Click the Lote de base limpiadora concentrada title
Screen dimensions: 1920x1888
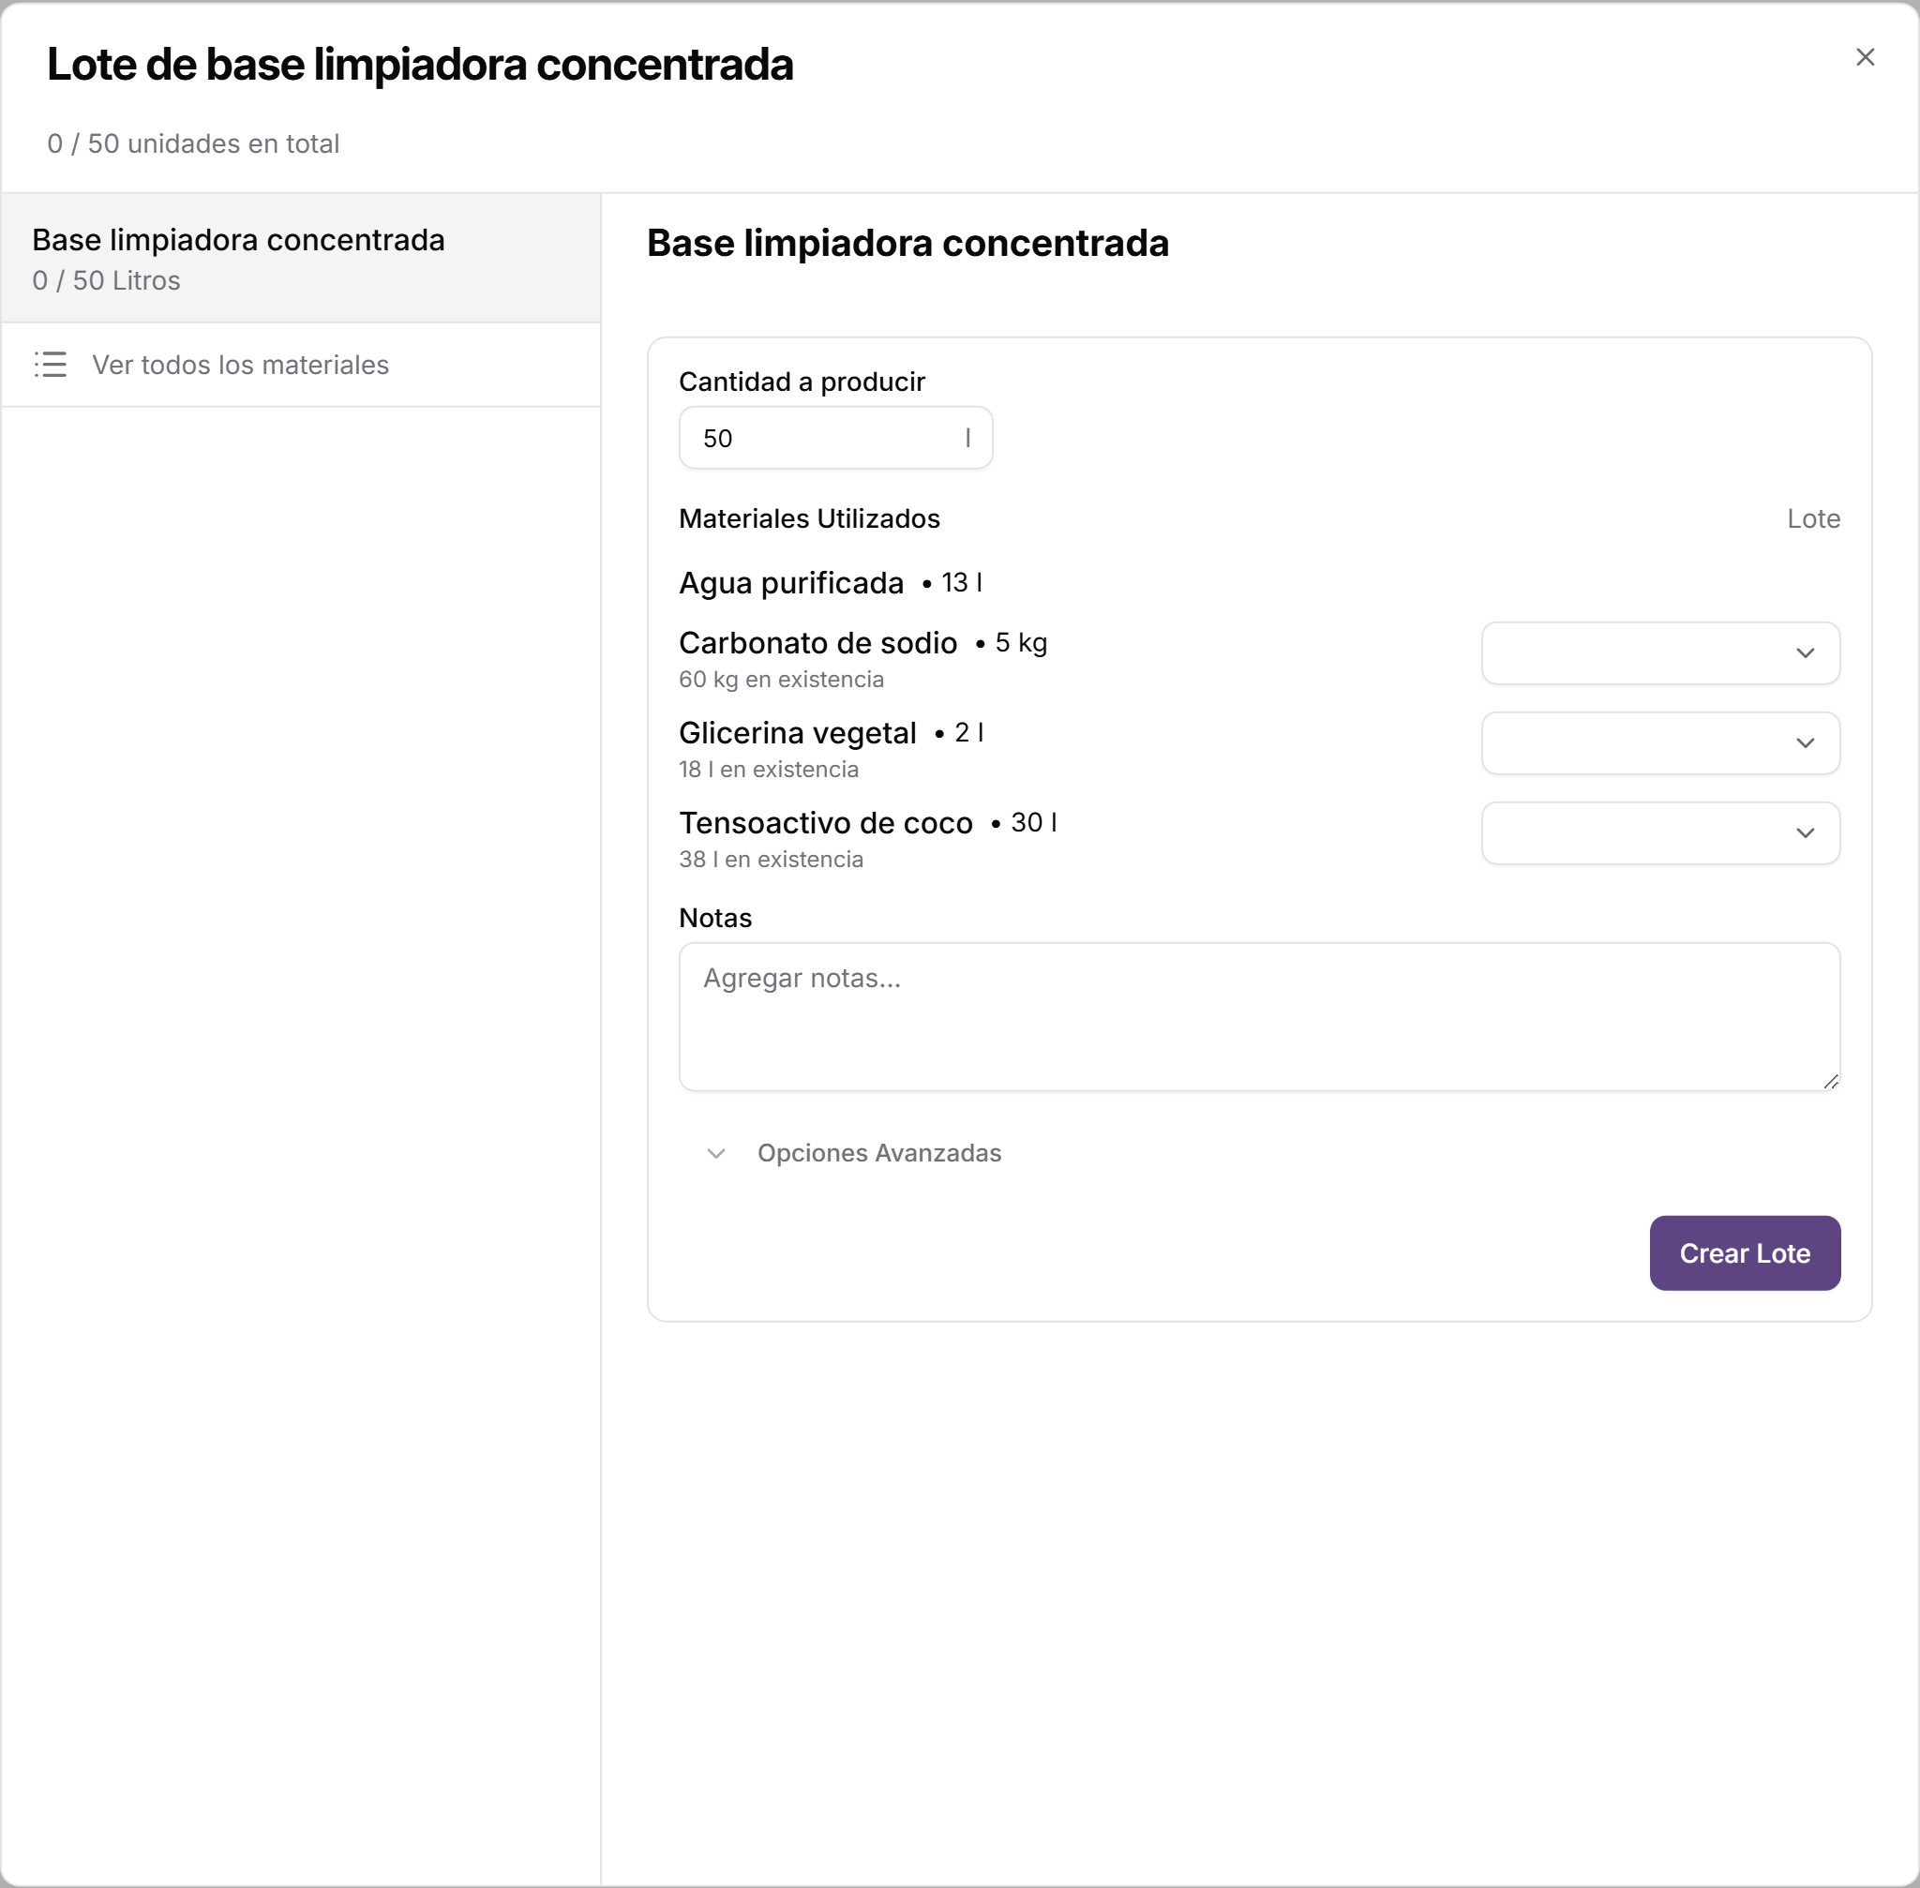click(421, 66)
